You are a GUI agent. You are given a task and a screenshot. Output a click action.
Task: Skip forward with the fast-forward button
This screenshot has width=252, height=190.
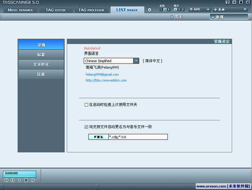click(33, 180)
